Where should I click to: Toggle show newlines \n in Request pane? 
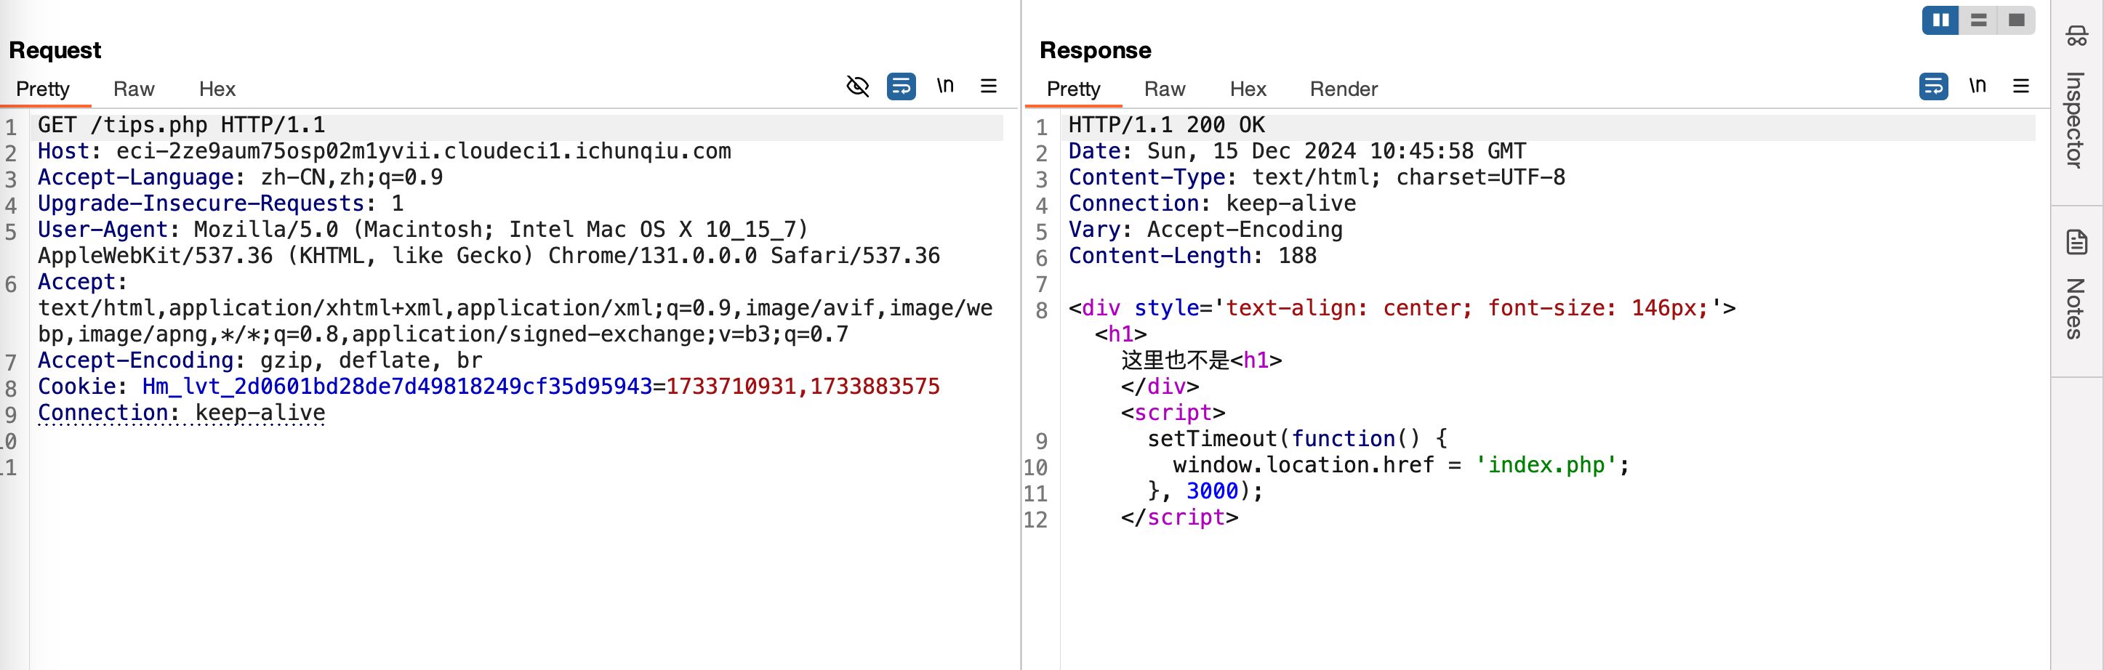tap(945, 86)
